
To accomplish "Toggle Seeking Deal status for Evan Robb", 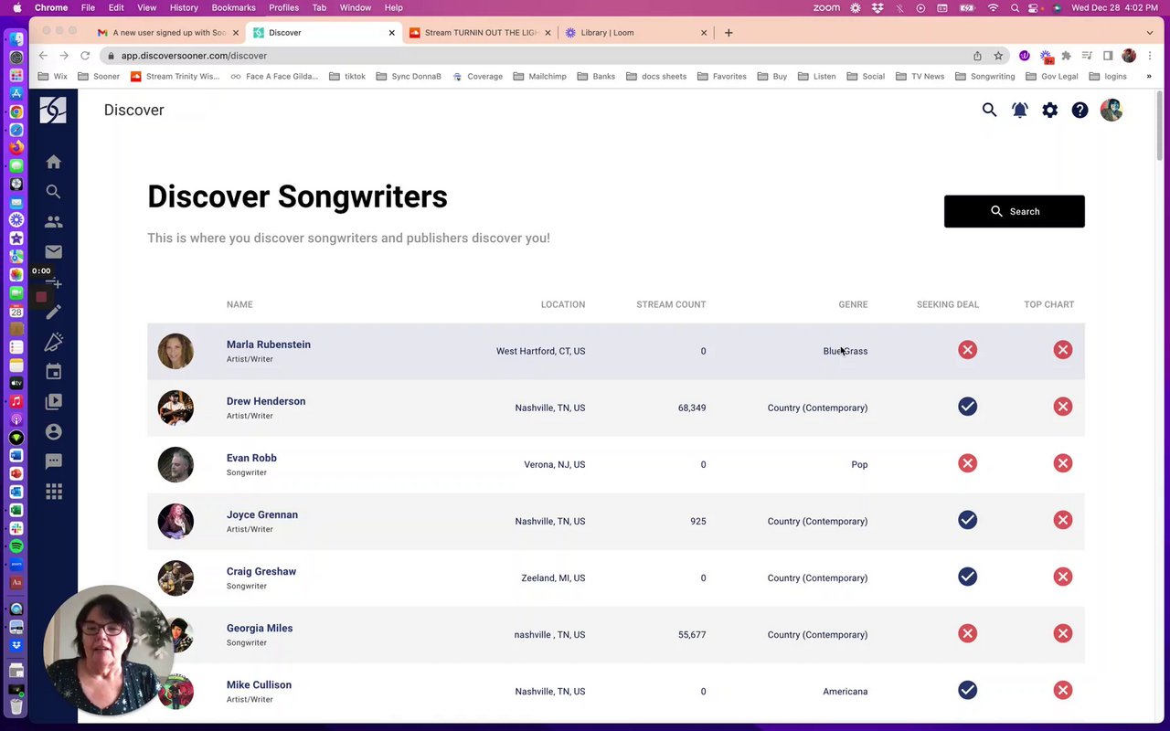I will point(967,463).
